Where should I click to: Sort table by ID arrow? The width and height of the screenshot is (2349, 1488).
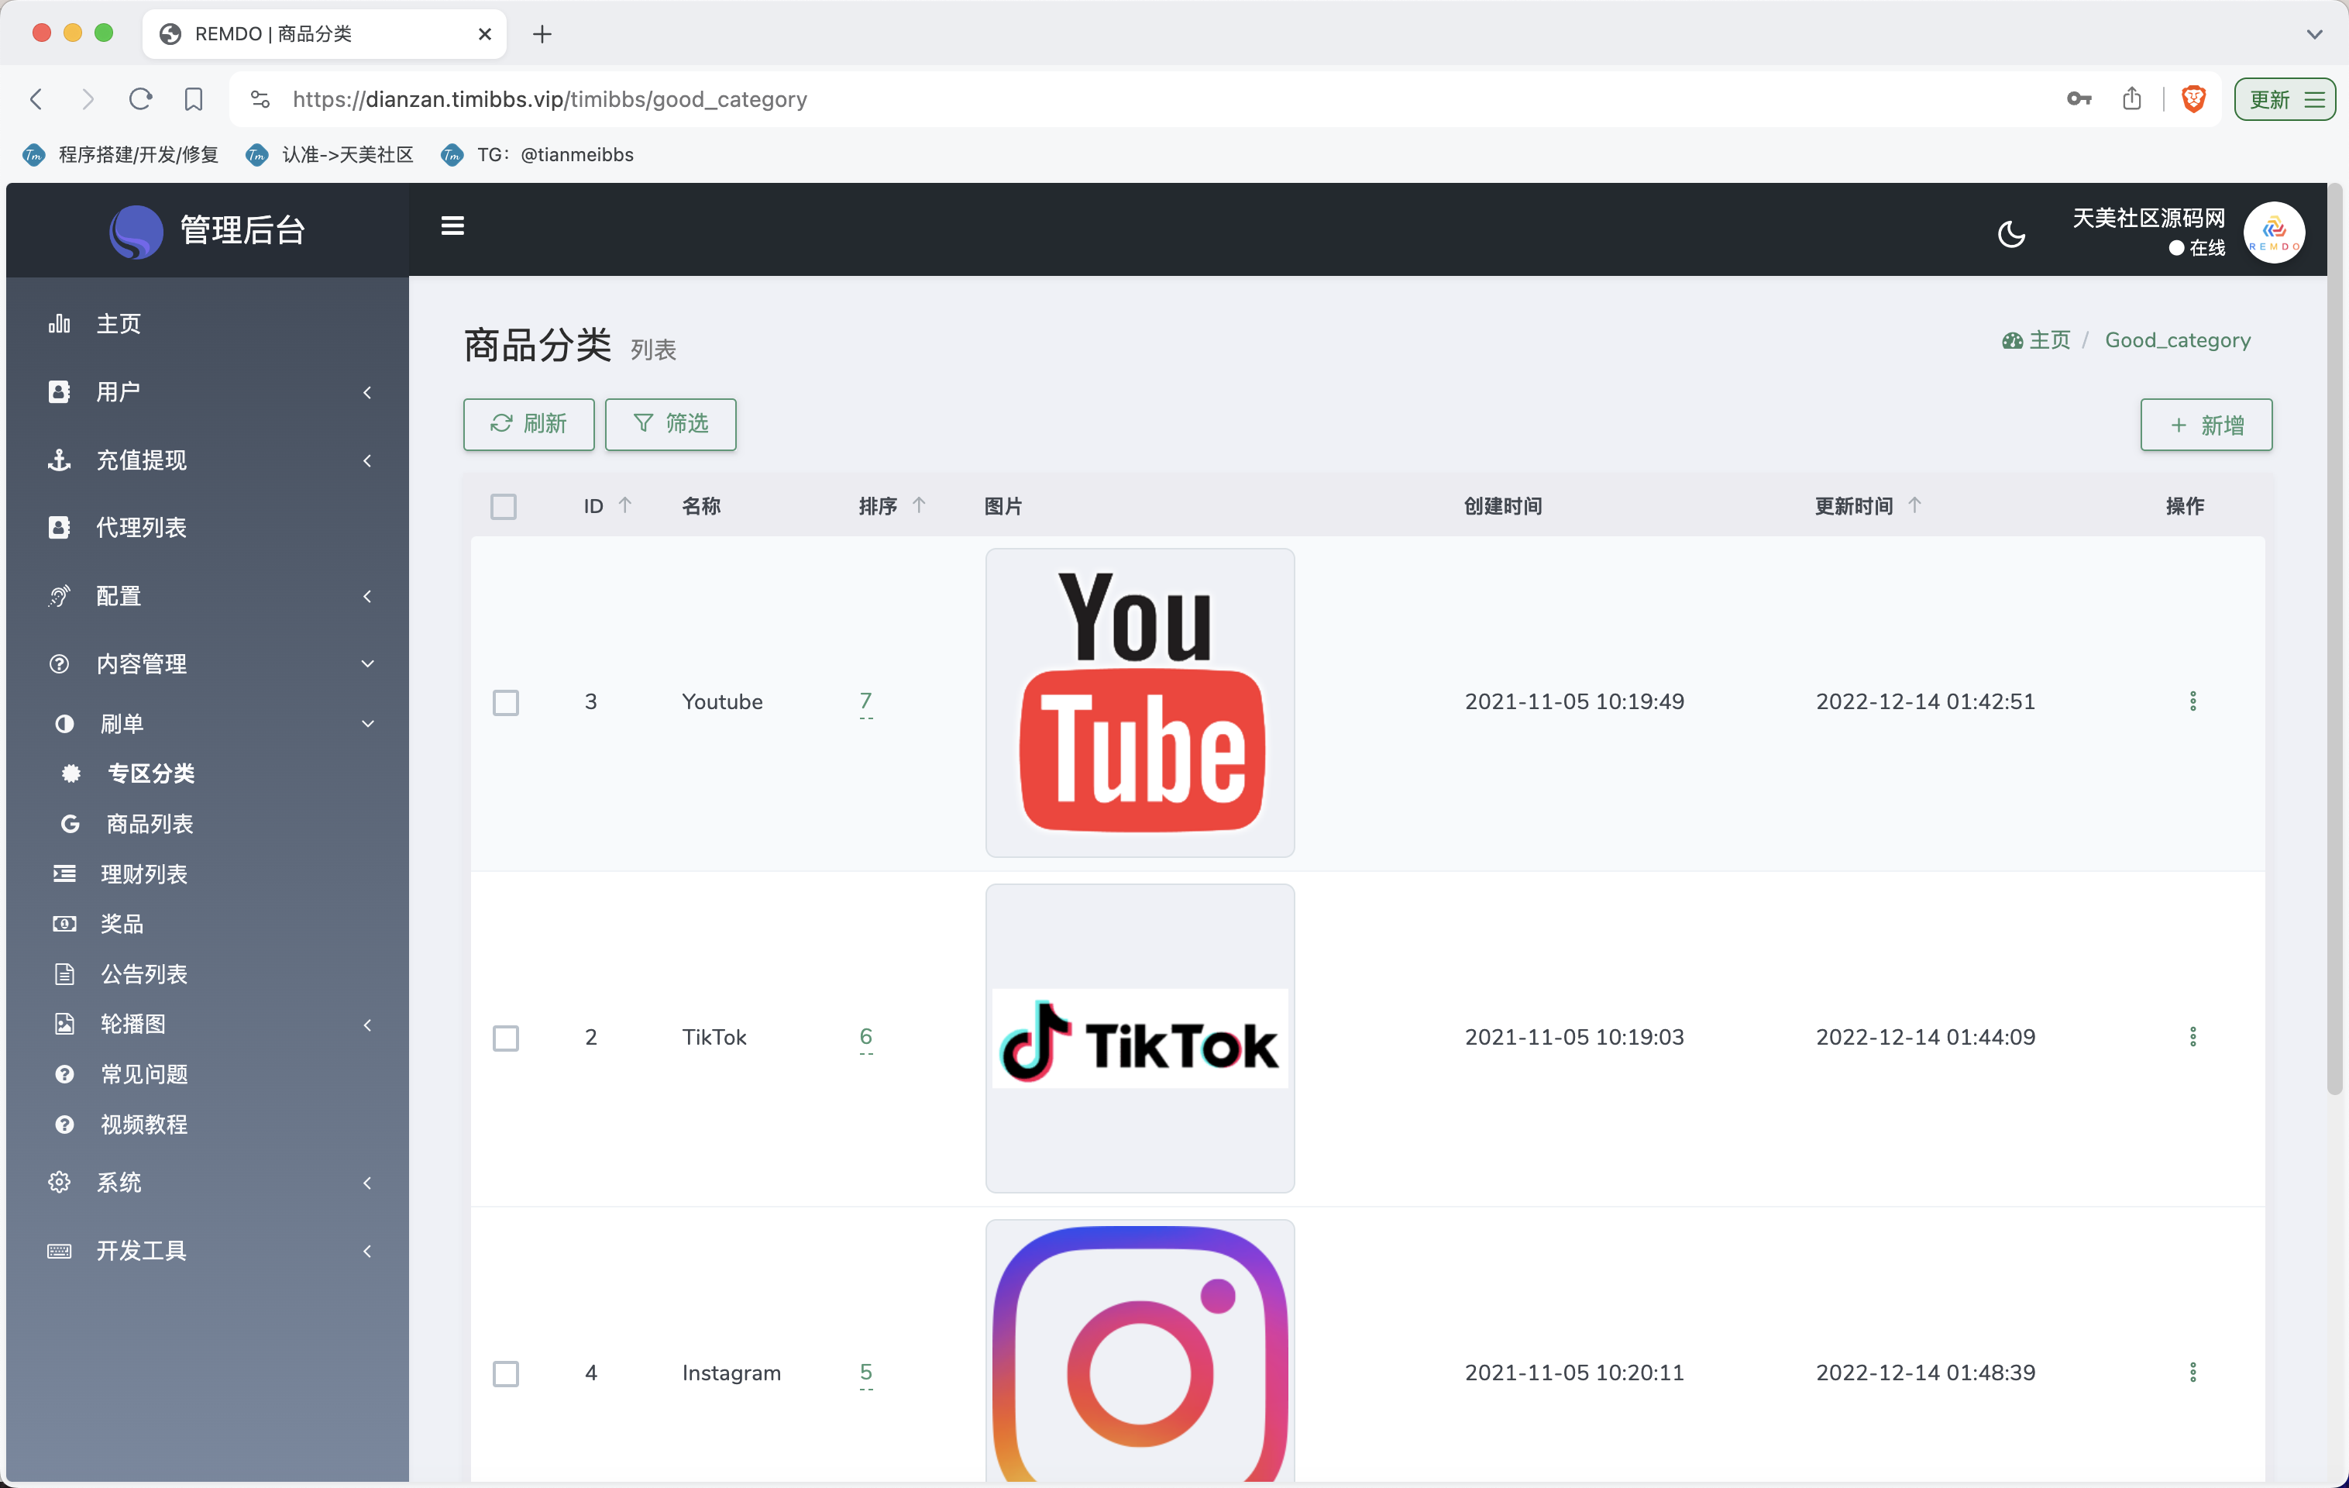click(x=625, y=505)
